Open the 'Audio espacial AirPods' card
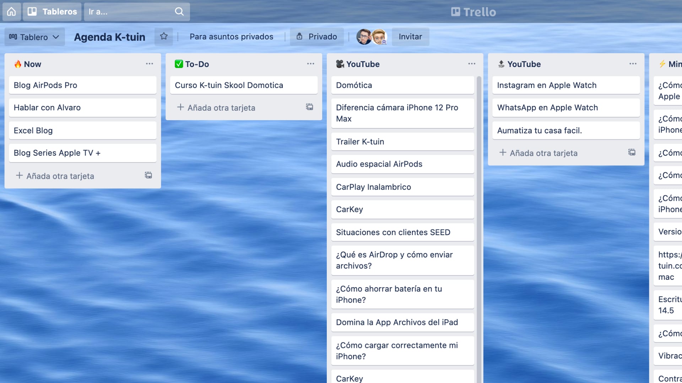This screenshot has height=383, width=682. click(x=402, y=164)
